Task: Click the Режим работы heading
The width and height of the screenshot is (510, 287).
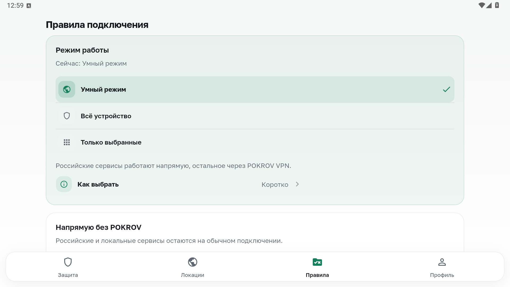Action: point(82,50)
